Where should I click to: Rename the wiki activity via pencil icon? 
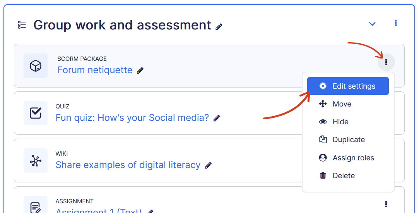tap(208, 165)
